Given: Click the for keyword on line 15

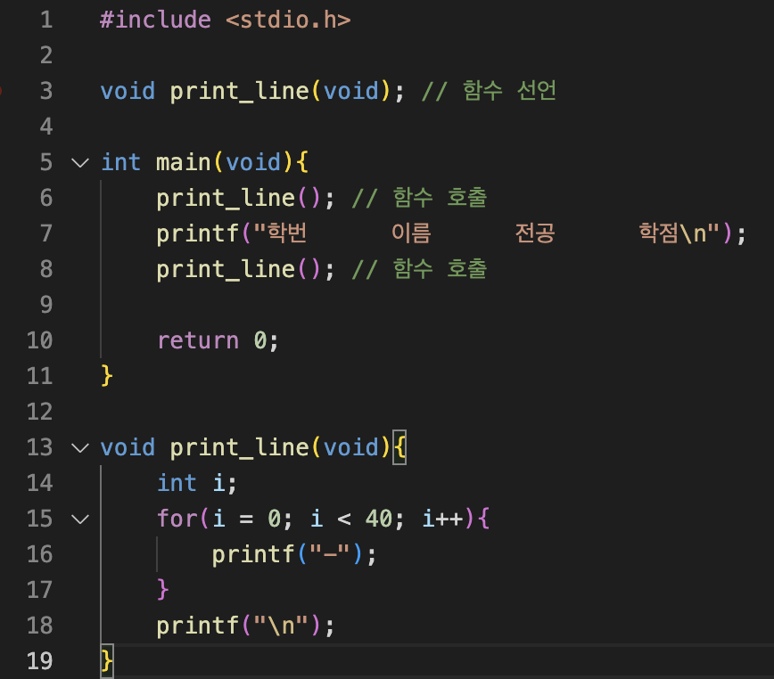Looking at the screenshot, I should [x=177, y=519].
